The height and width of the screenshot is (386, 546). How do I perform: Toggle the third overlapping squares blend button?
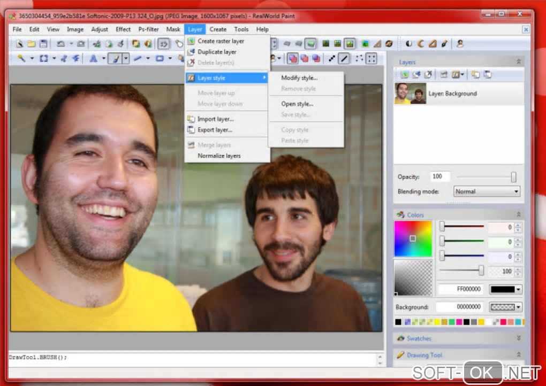click(316, 58)
